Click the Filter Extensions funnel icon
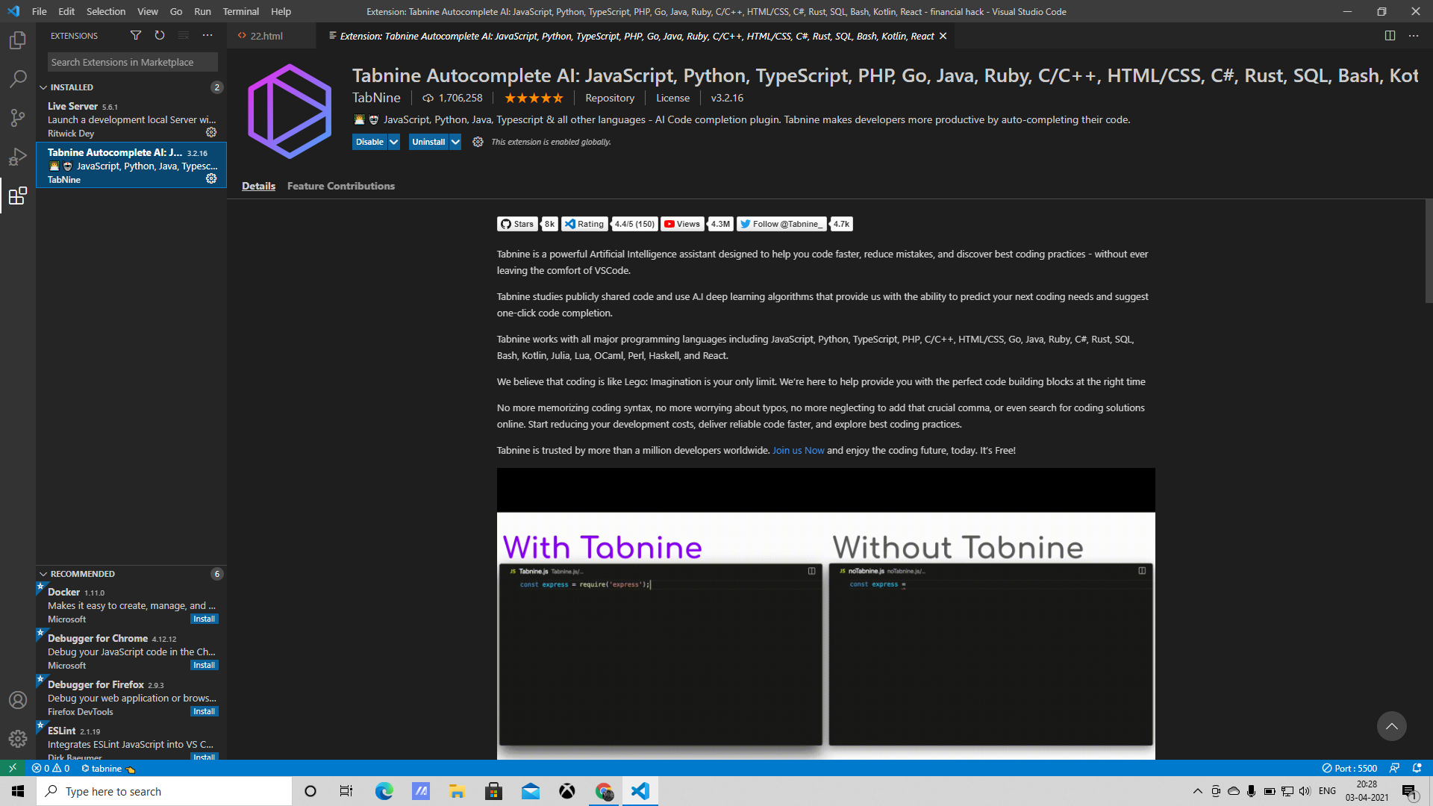Screen dimensions: 1433x806 [135, 35]
